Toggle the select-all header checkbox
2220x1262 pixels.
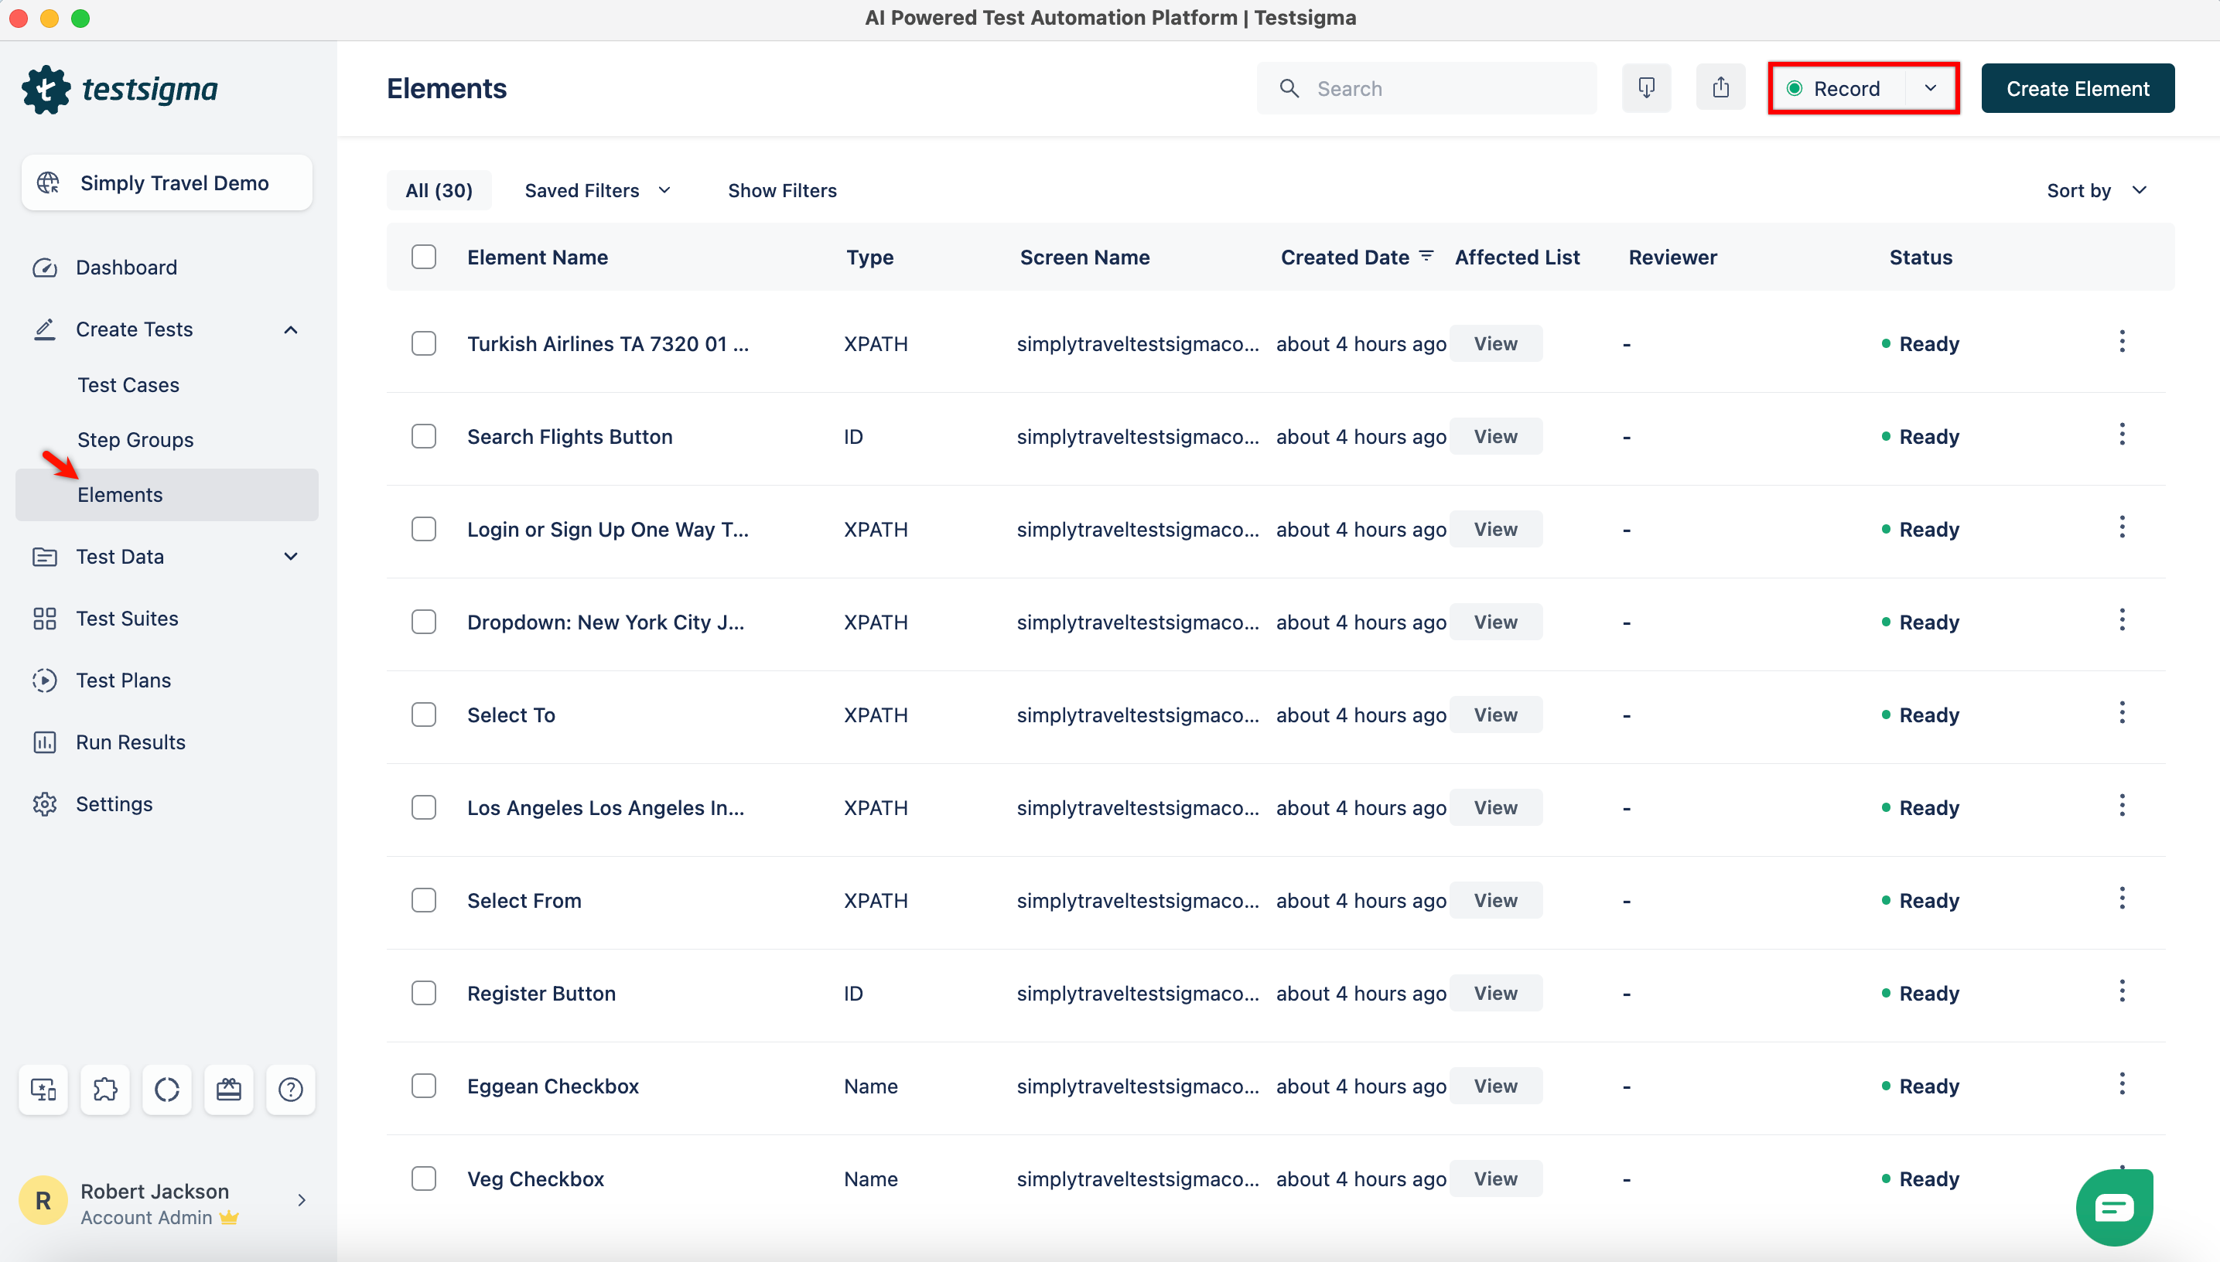(x=424, y=258)
